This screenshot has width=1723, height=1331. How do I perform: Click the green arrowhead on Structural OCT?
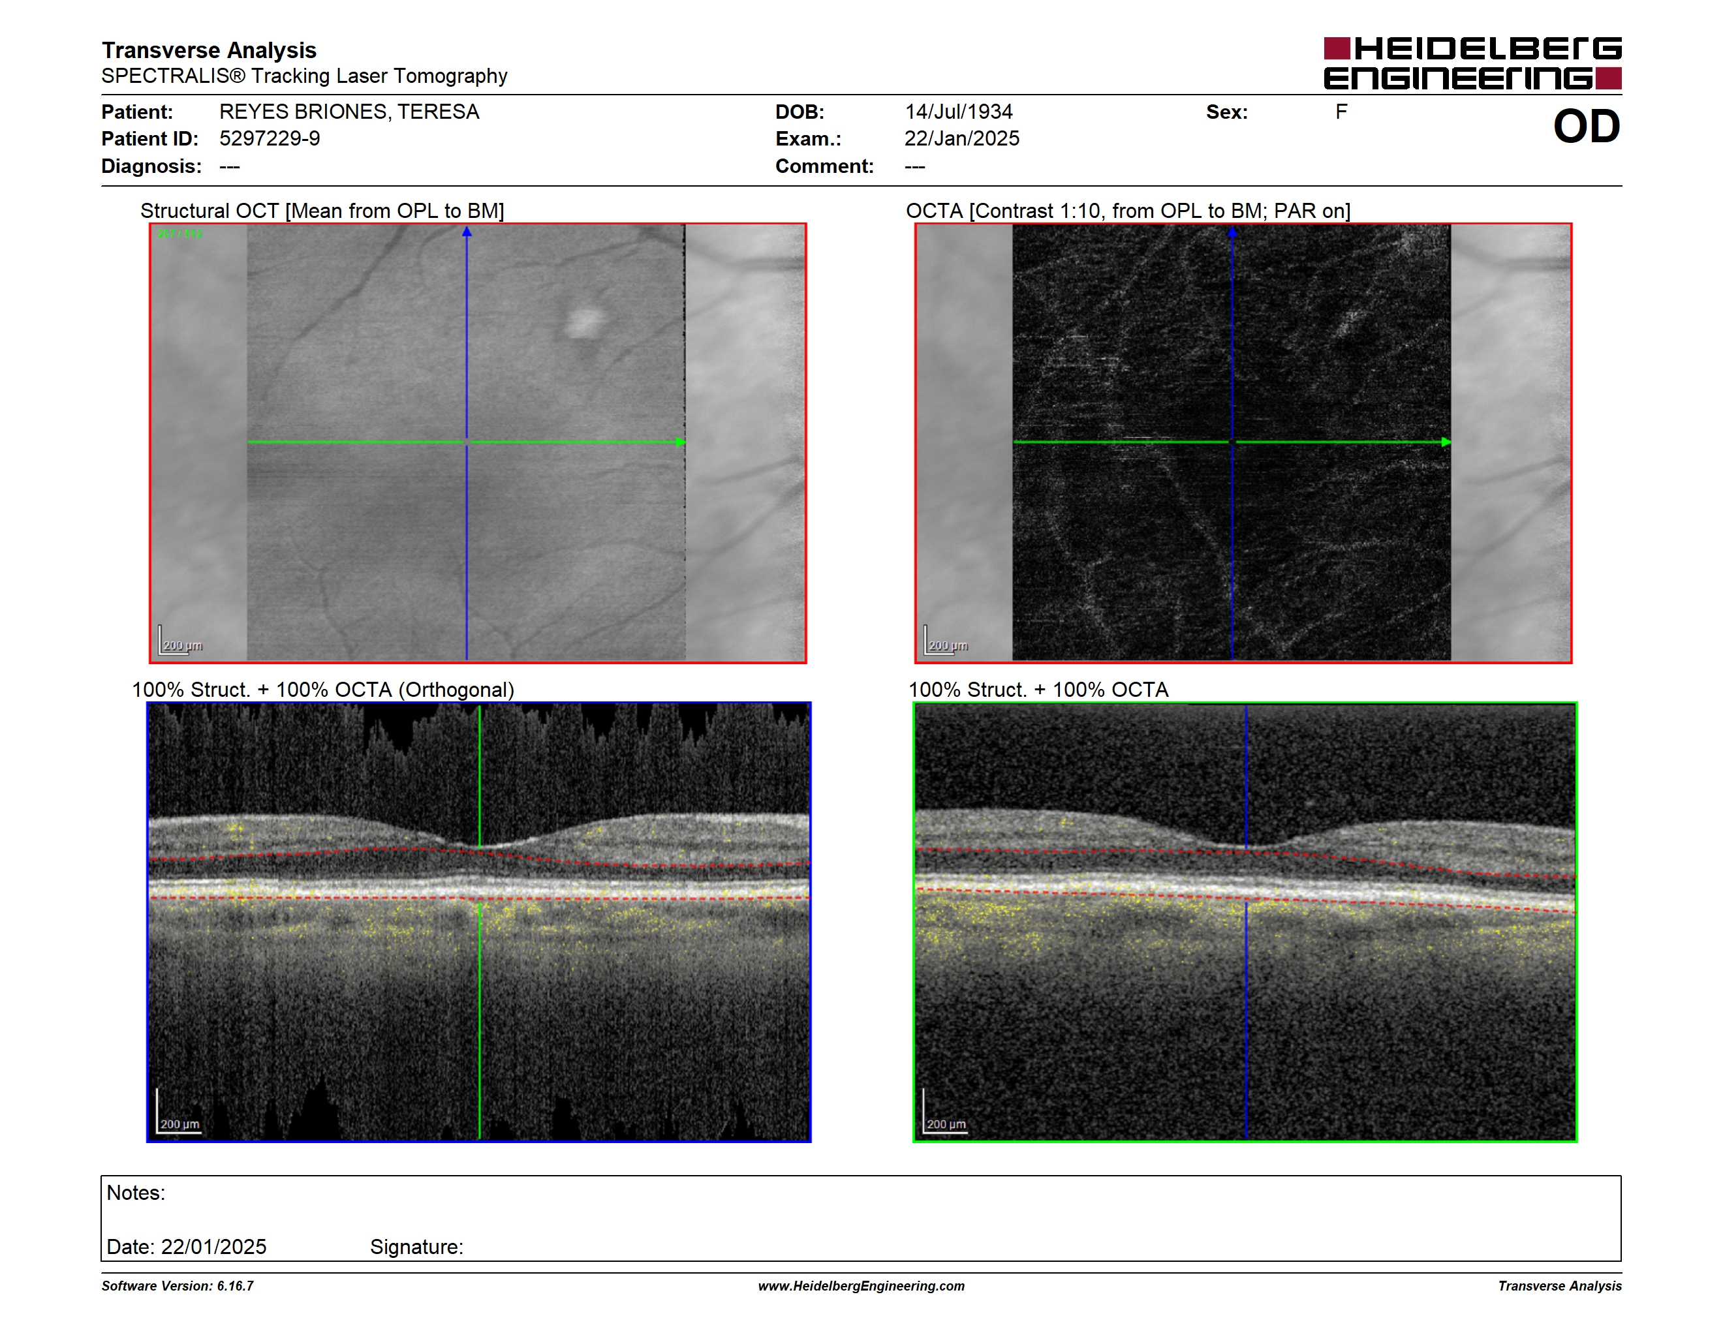click(681, 442)
